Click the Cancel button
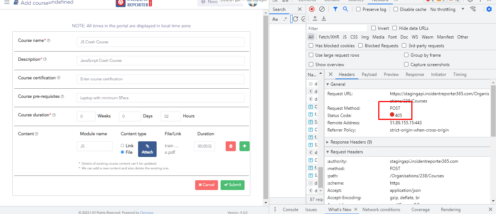 tap(206, 185)
